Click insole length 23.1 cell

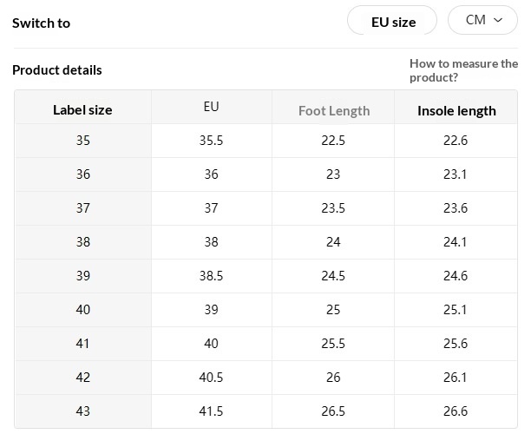(456, 174)
